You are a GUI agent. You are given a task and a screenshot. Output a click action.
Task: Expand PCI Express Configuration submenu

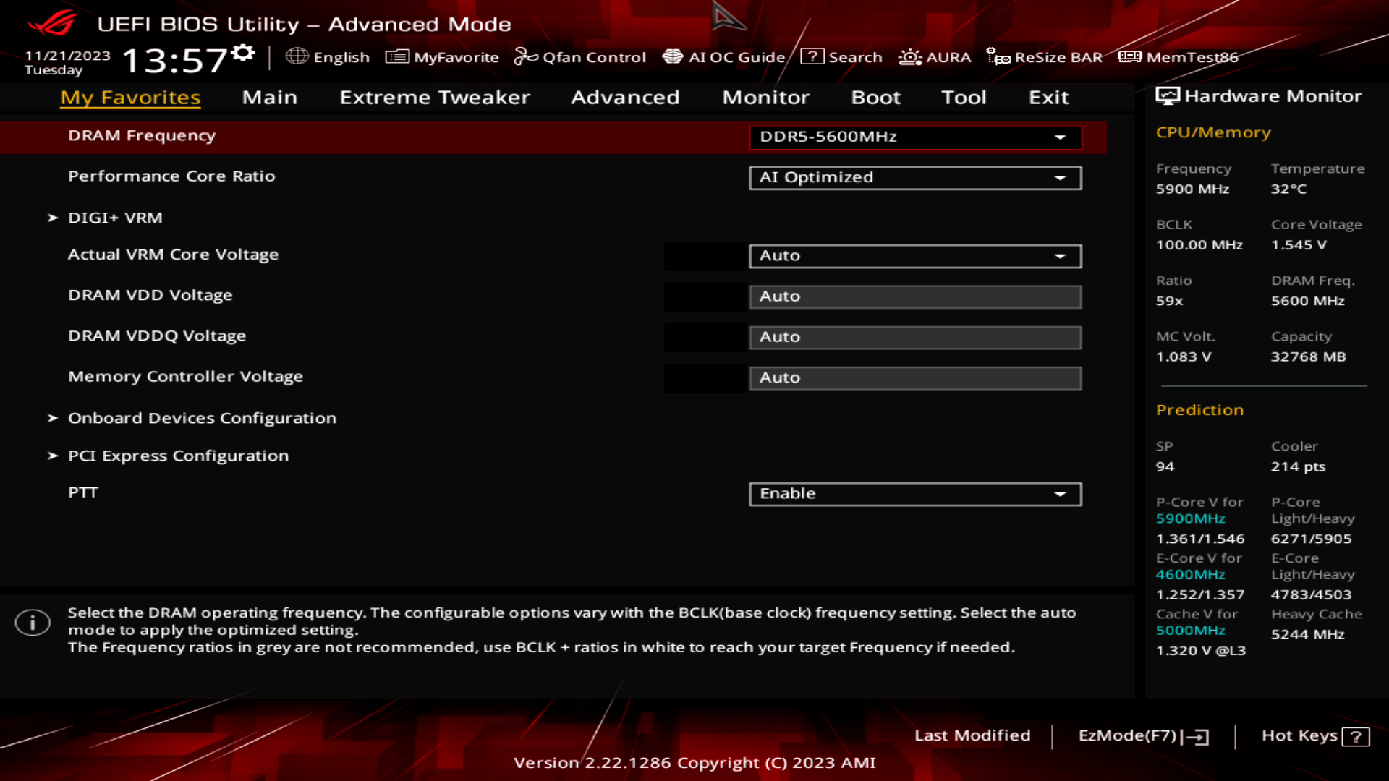pos(178,456)
